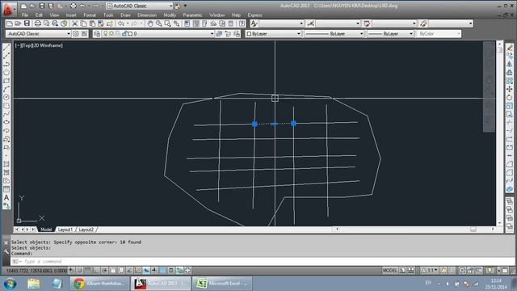Select the Mirror modify tool

click(x=510, y=65)
